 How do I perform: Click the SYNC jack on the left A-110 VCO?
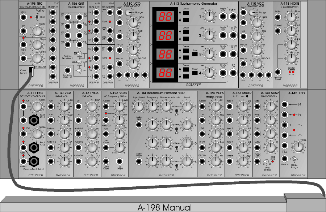click(119, 12)
